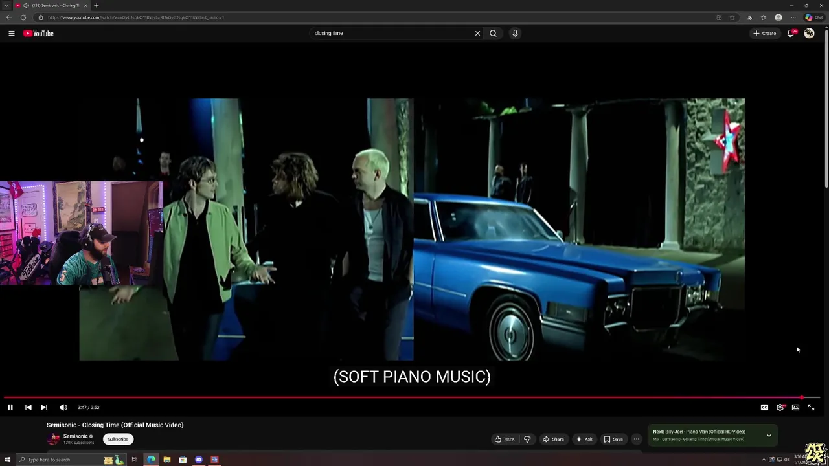
Task: Open the Windows Start menu
Action: point(8,460)
